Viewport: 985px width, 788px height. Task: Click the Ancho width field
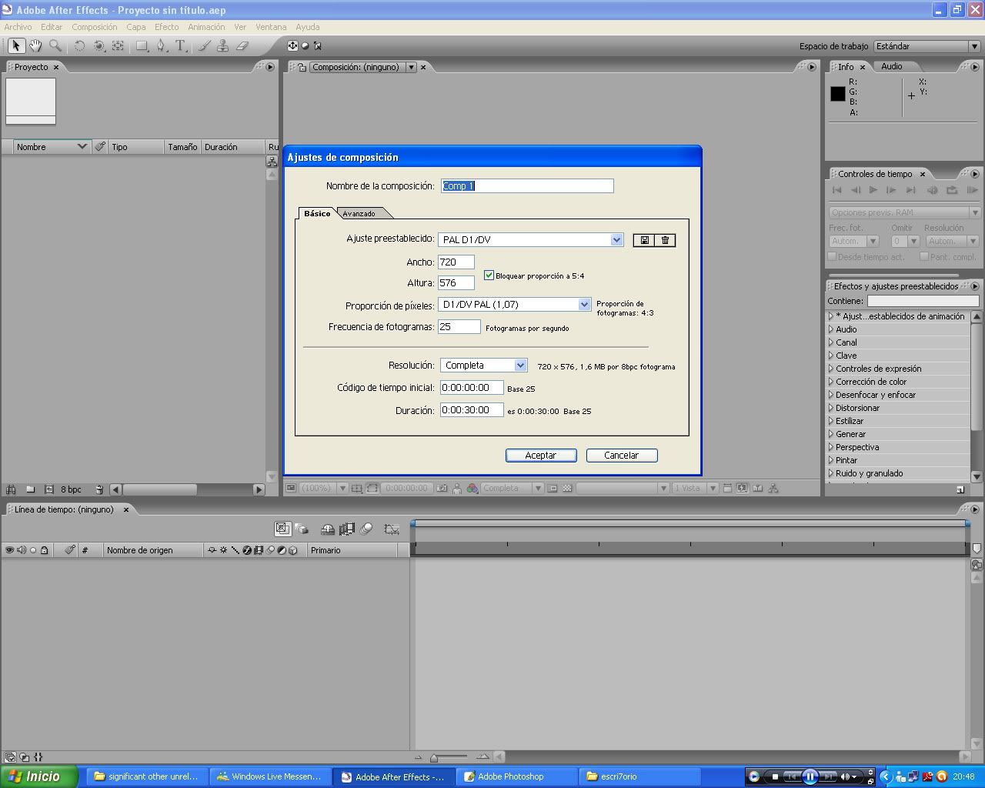click(x=456, y=262)
